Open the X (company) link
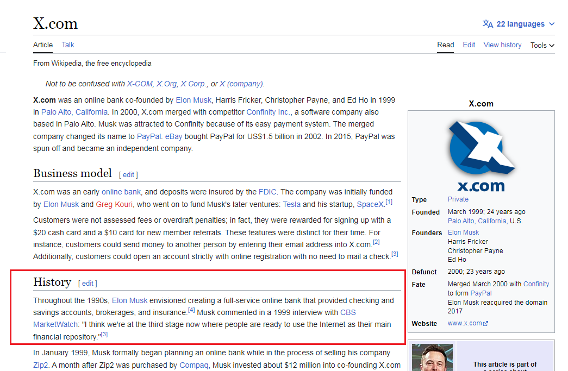This screenshot has height=371, width=568. coord(242,84)
